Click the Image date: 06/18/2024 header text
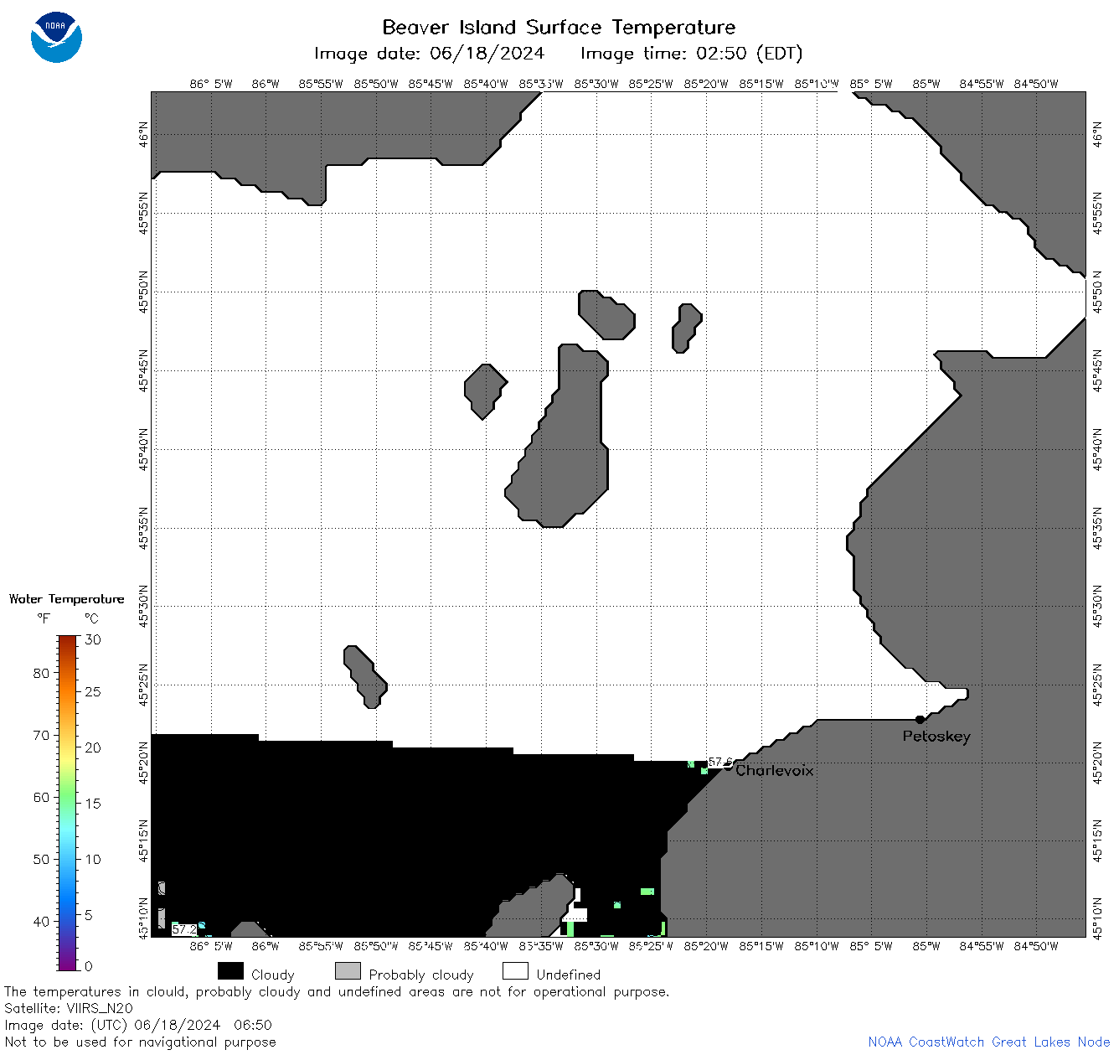 tap(429, 54)
